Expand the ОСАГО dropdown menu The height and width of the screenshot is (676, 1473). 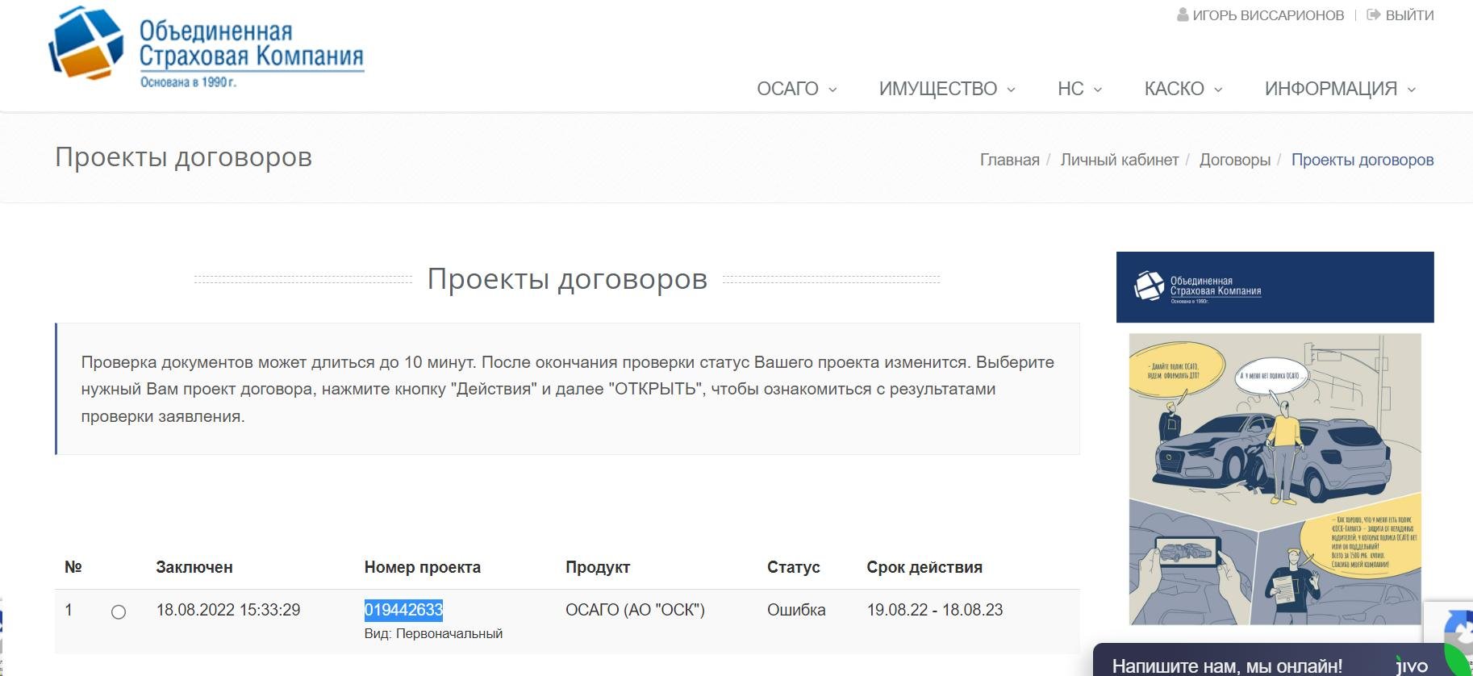pyautogui.click(x=796, y=89)
